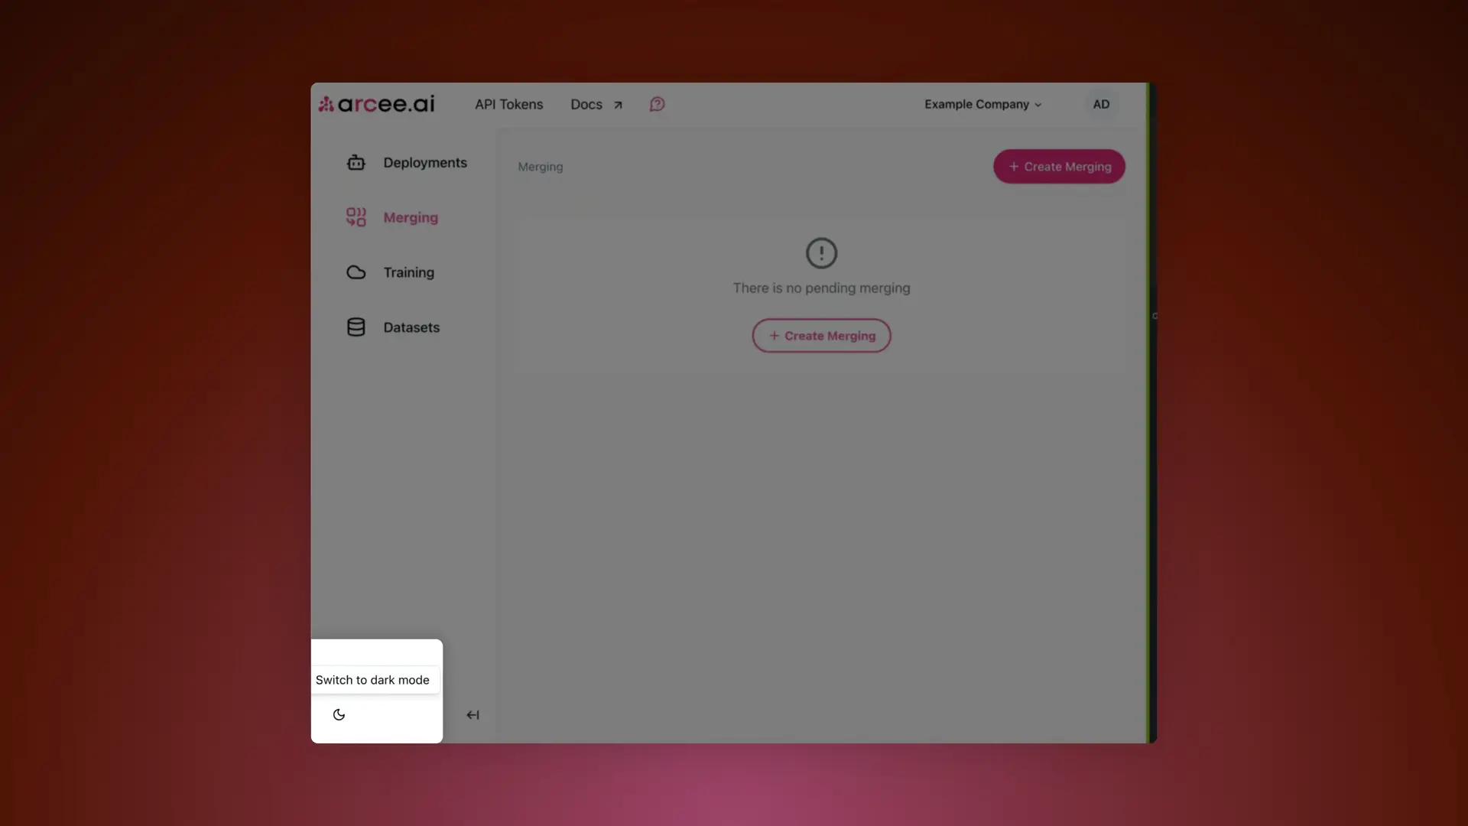Click the Training sidebar icon
Image resolution: width=1468 pixels, height=826 pixels.
point(356,272)
